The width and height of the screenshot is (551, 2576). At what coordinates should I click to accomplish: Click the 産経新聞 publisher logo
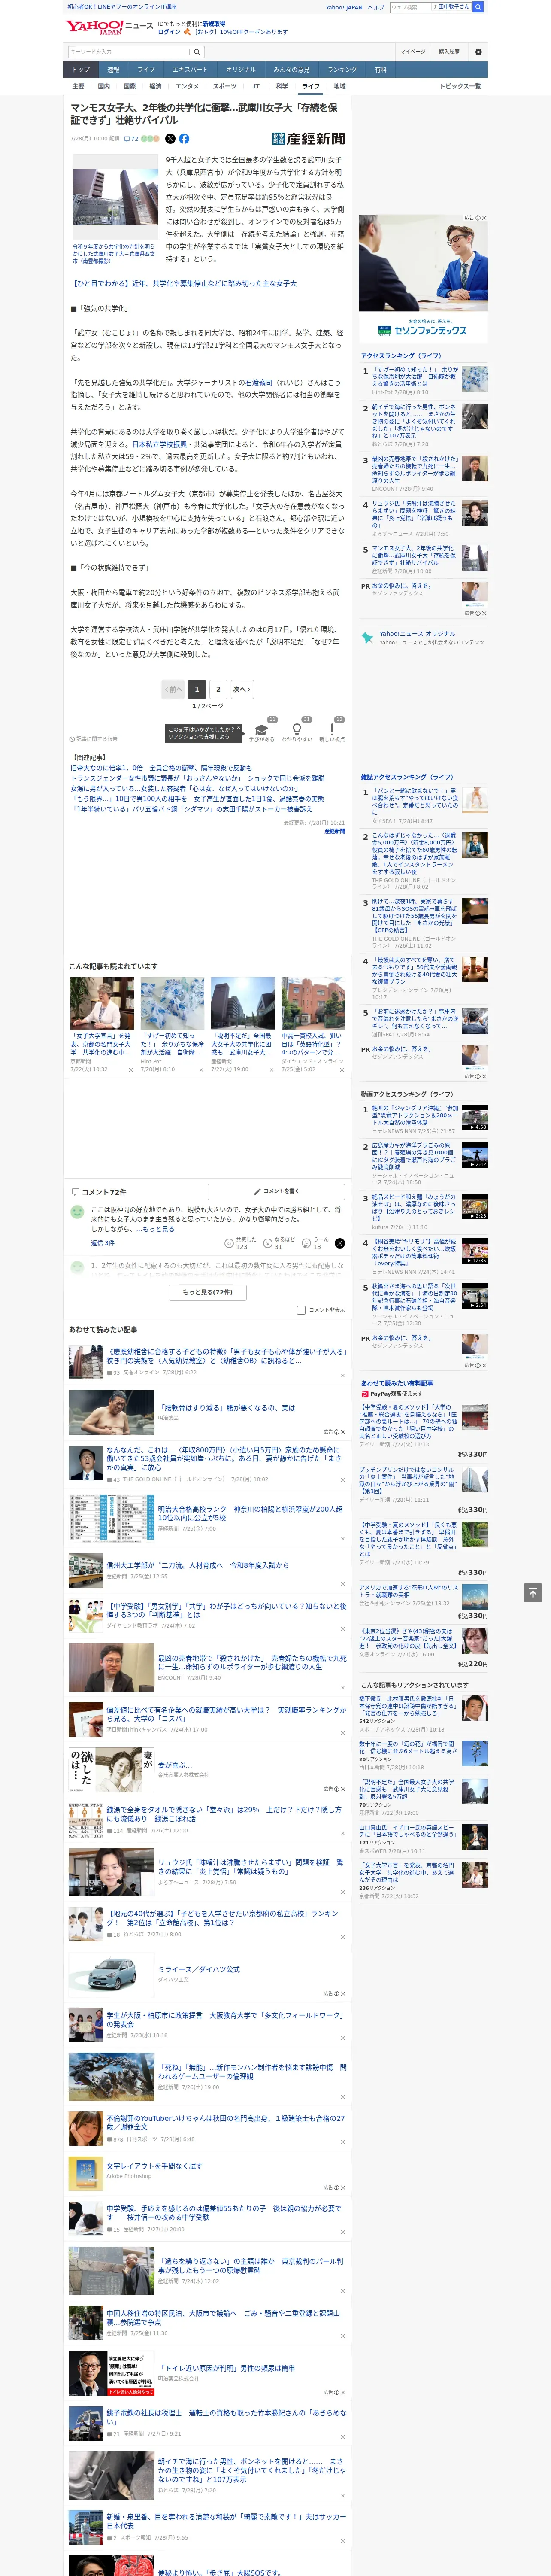coord(309,139)
